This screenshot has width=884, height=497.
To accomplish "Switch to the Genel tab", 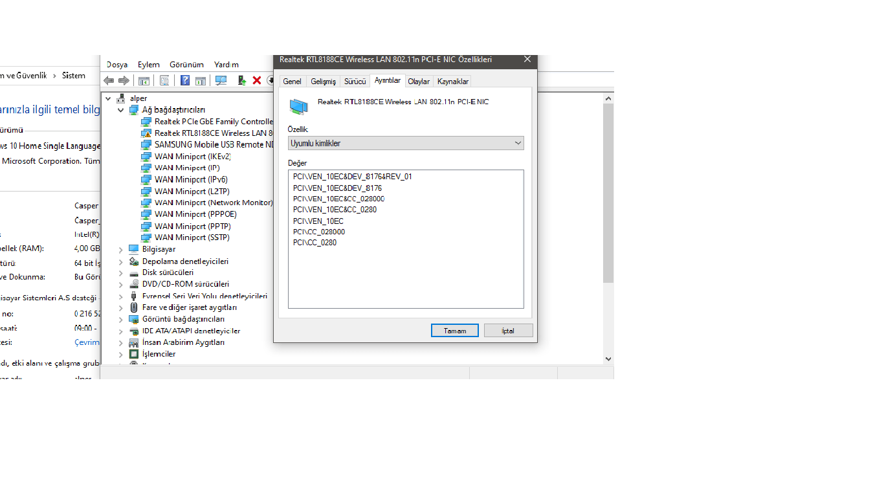I will coord(292,82).
